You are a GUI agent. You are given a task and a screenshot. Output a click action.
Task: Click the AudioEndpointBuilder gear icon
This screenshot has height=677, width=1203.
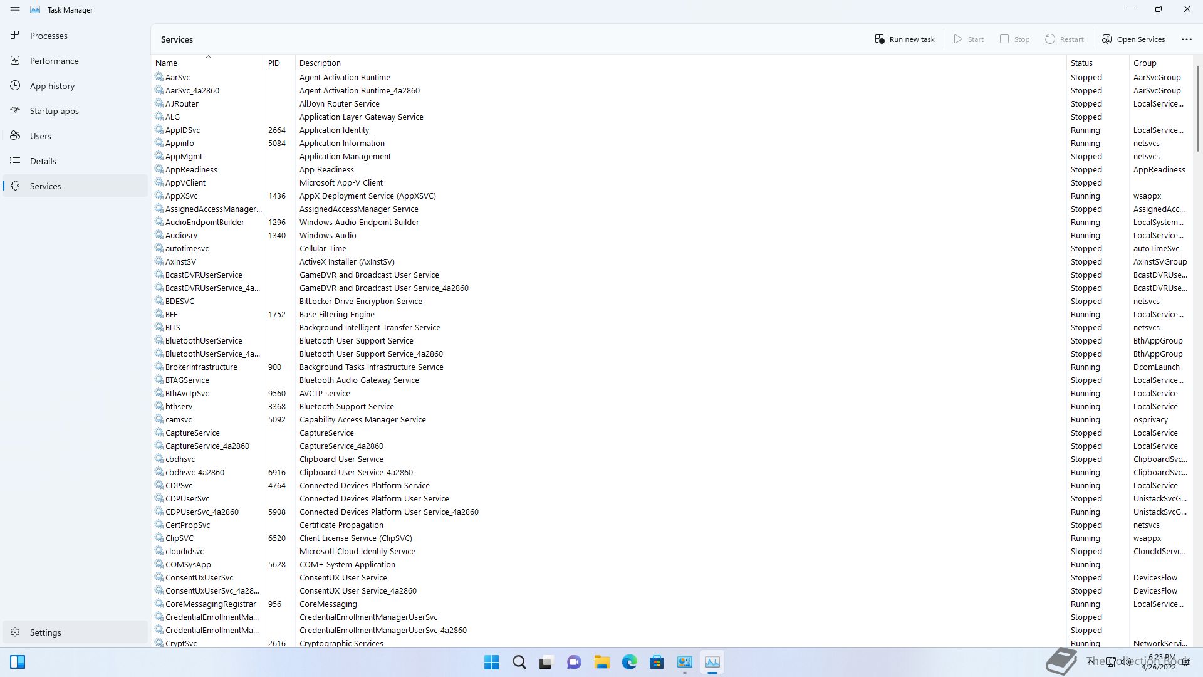[159, 222]
